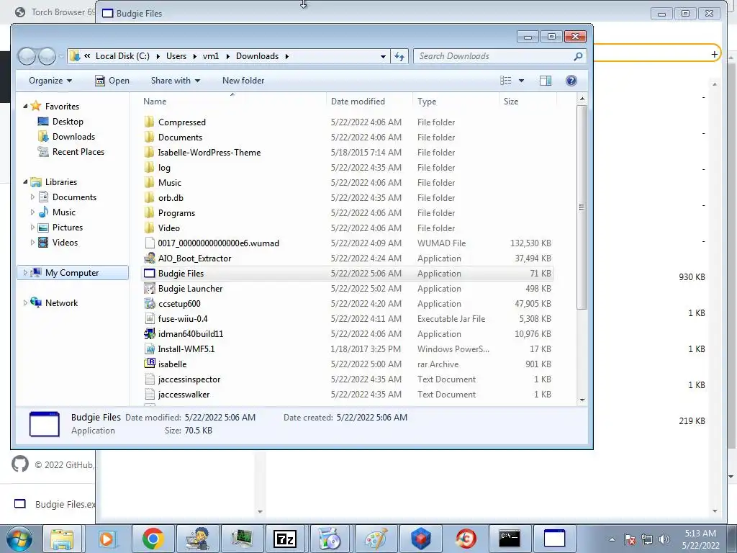The height and width of the screenshot is (553, 737).
Task: Open the recent pages dropdown near nav arrows
Action: (x=61, y=57)
